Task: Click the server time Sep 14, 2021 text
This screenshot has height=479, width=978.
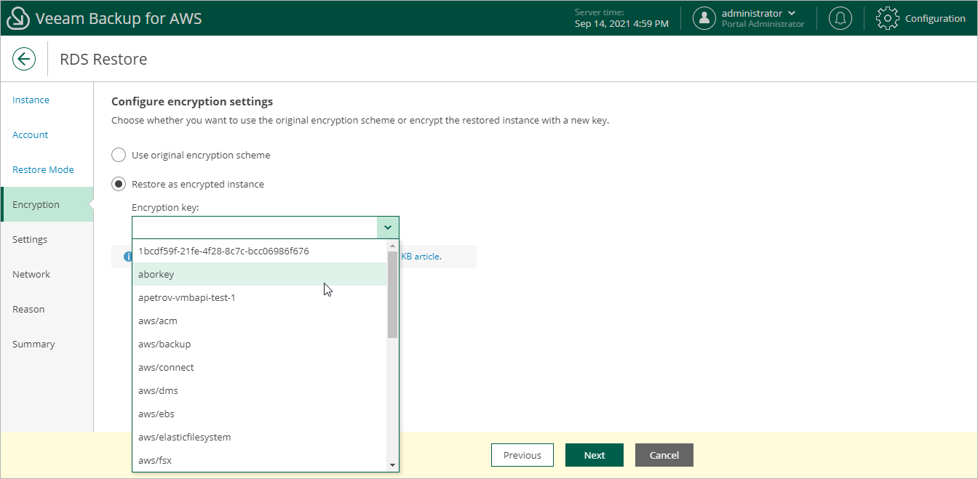Action: (x=621, y=24)
